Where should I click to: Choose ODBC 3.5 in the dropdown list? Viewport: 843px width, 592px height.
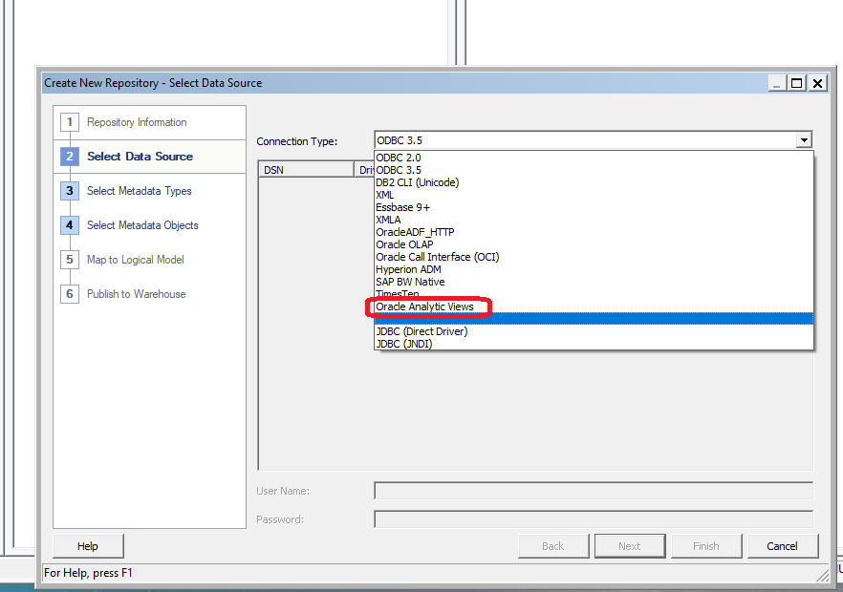pyautogui.click(x=594, y=170)
